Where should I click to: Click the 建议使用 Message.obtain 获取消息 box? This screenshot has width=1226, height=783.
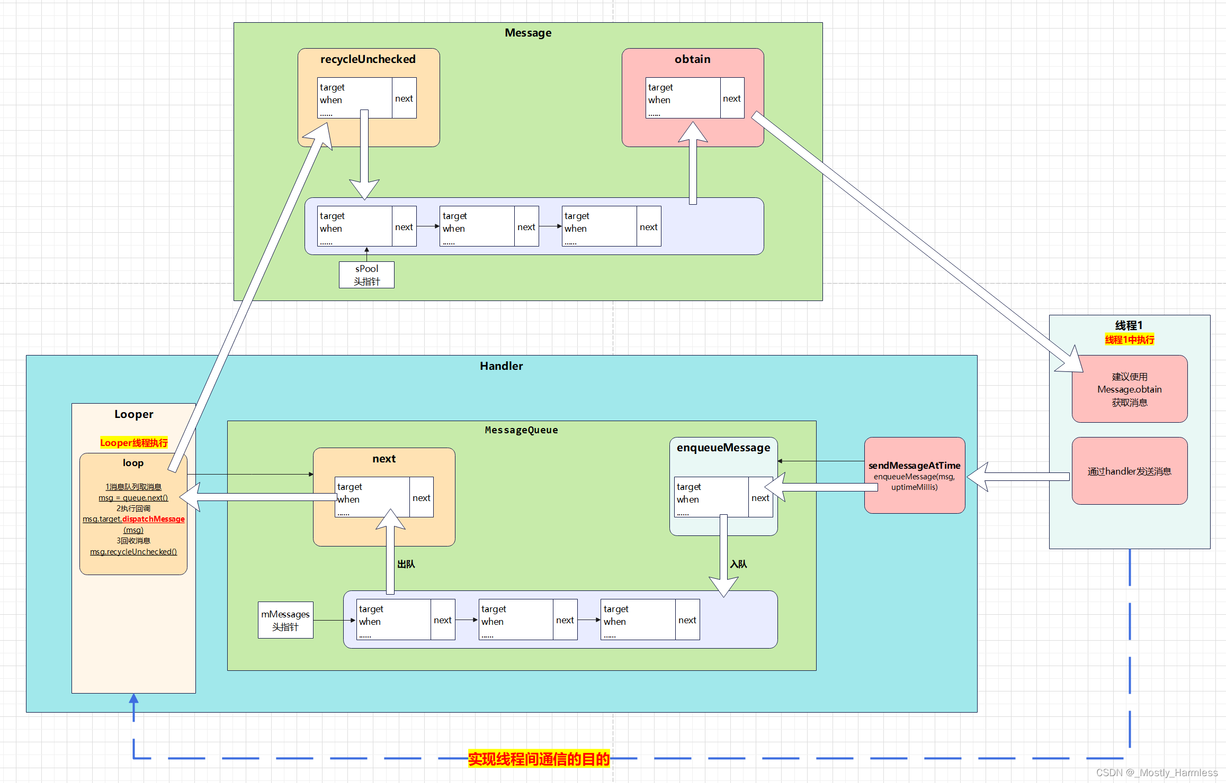(1129, 389)
